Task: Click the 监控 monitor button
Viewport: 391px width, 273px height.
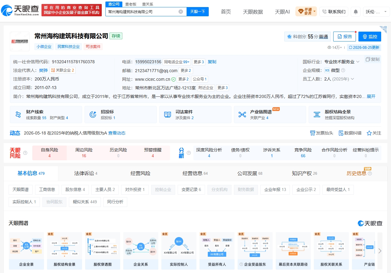Action: [x=370, y=37]
